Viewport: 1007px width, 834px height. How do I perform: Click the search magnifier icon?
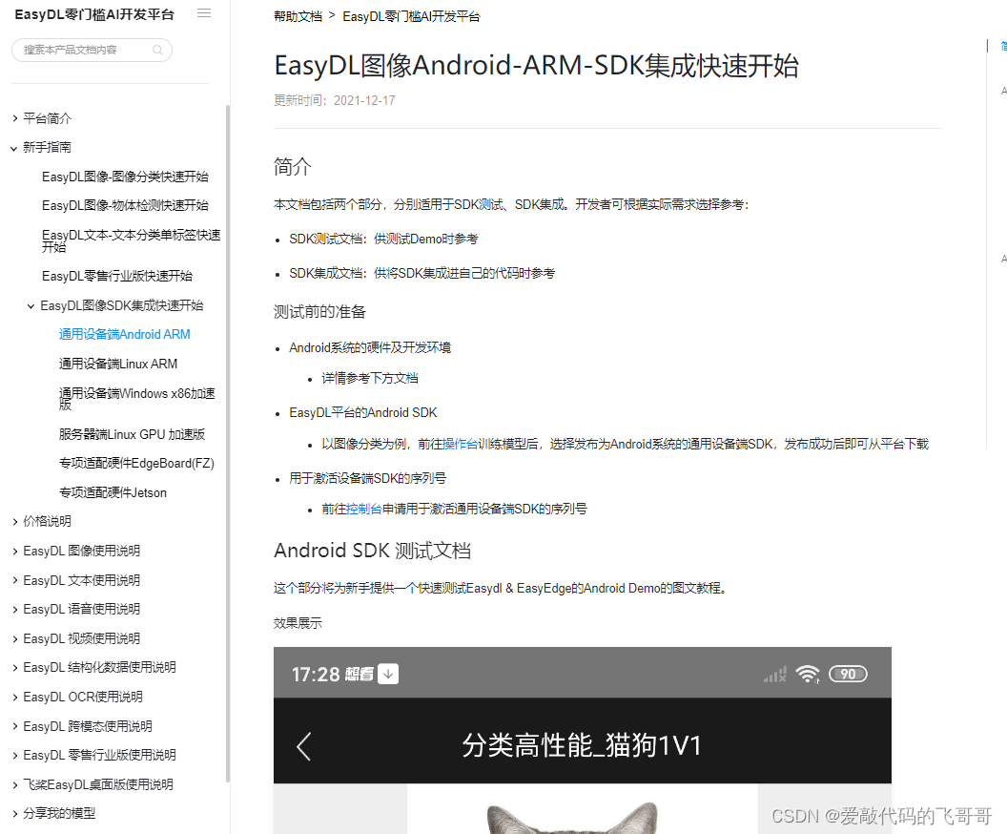point(156,49)
